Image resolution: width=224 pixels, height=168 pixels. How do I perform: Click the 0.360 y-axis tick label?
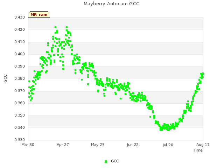tap(20, 103)
